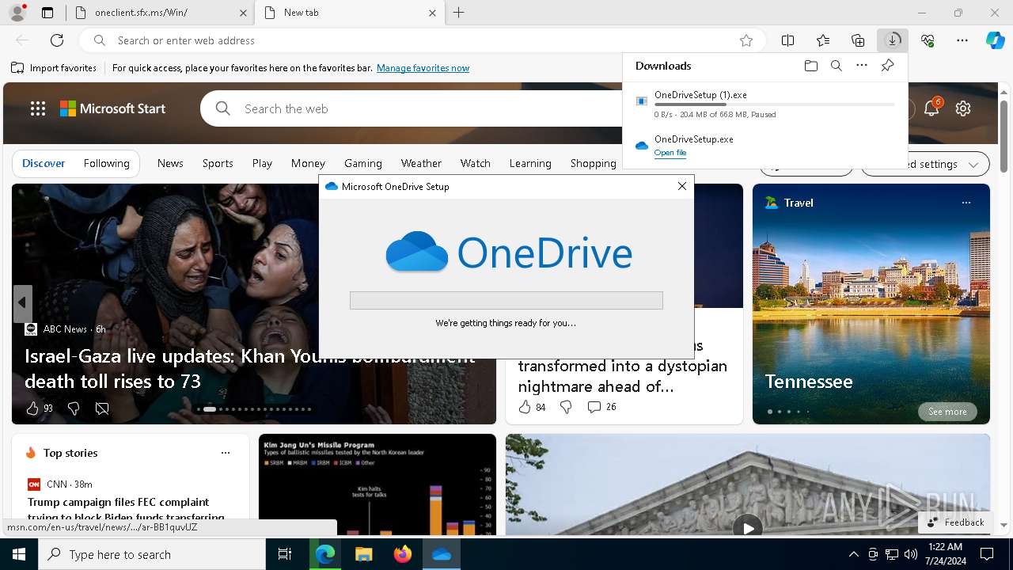Screen dimensions: 1013x570
Task: Play the video on courthouse card
Action: point(748,527)
